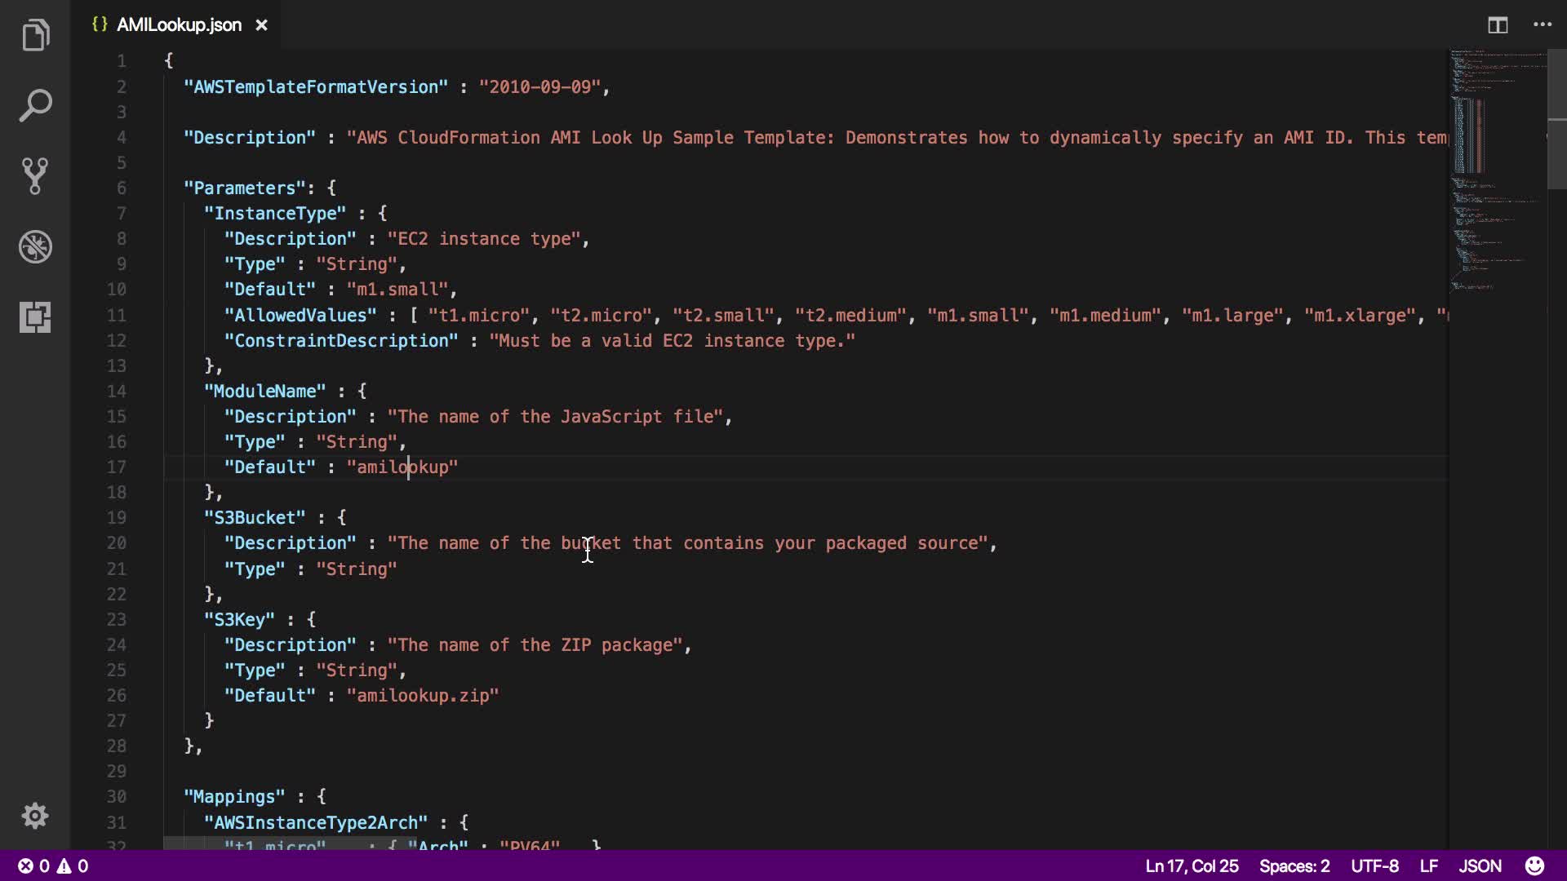Click the Ln 17, Col 25 indicator
The image size is (1567, 881).
(x=1192, y=866)
